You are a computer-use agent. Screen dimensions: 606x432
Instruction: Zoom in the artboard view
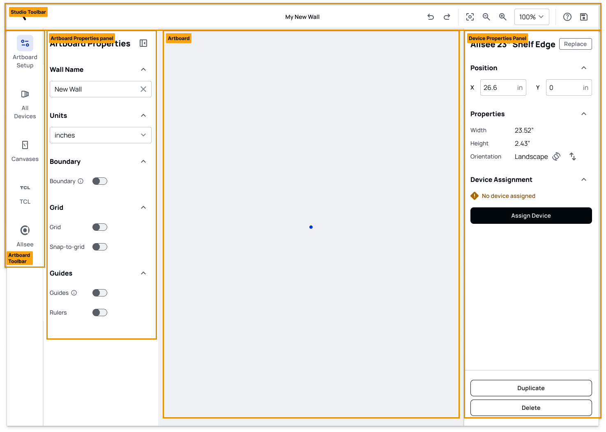(x=503, y=17)
